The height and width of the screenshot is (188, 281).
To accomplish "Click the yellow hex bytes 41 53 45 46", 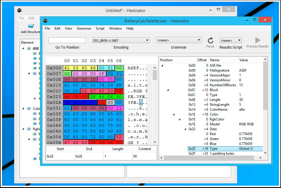I will pos(80,68).
